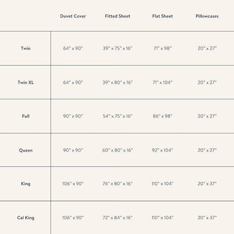Click Full flat sheet size 86" x 98"
The image size is (234, 234).
[163, 116]
